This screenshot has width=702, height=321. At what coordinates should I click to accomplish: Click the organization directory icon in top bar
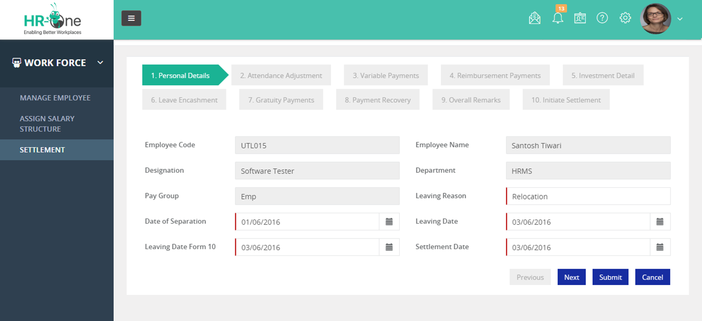pyautogui.click(x=580, y=17)
